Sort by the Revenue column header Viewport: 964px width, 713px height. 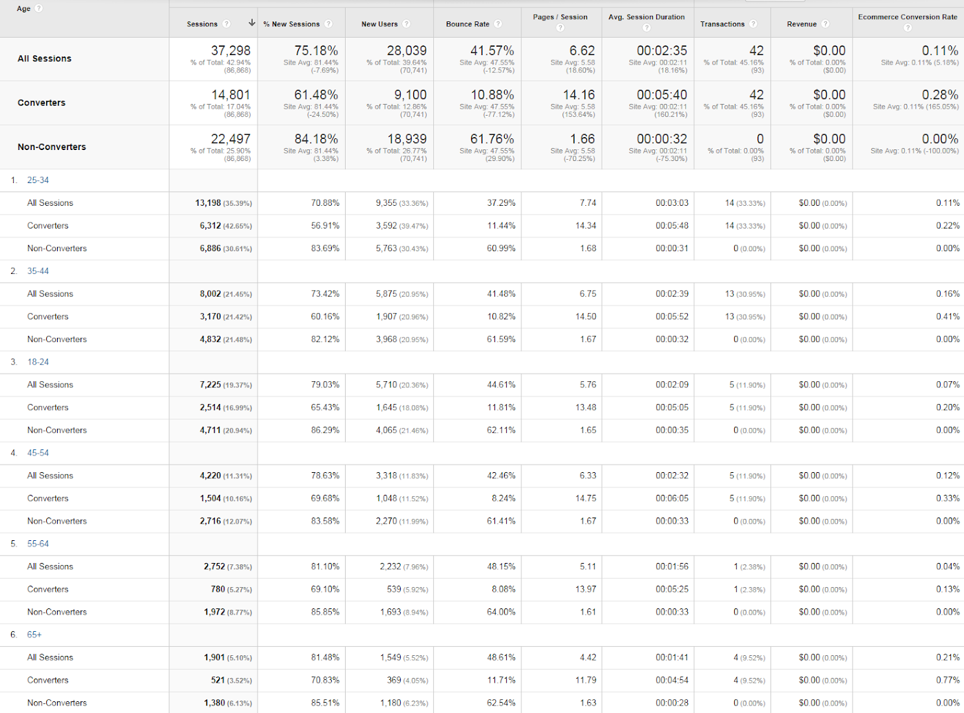[x=801, y=24]
